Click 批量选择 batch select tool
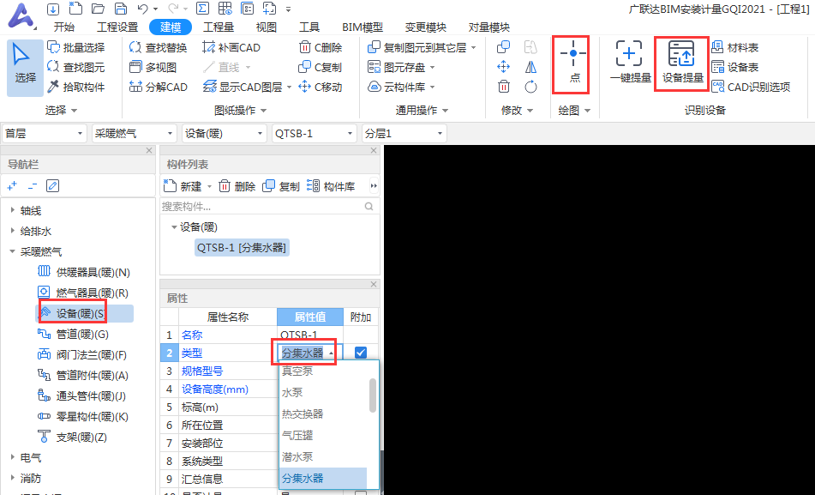The width and height of the screenshot is (815, 495). click(x=76, y=47)
